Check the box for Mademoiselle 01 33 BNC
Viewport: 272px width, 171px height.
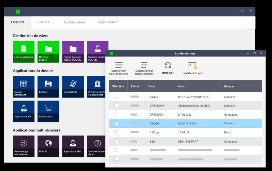pyautogui.click(x=116, y=106)
